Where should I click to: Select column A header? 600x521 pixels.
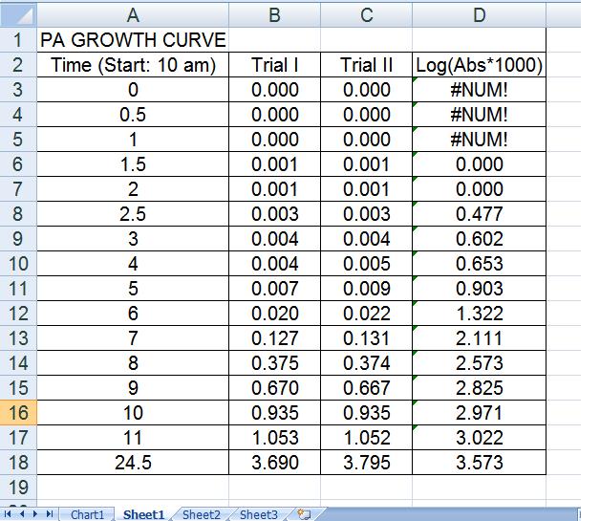click(x=133, y=14)
